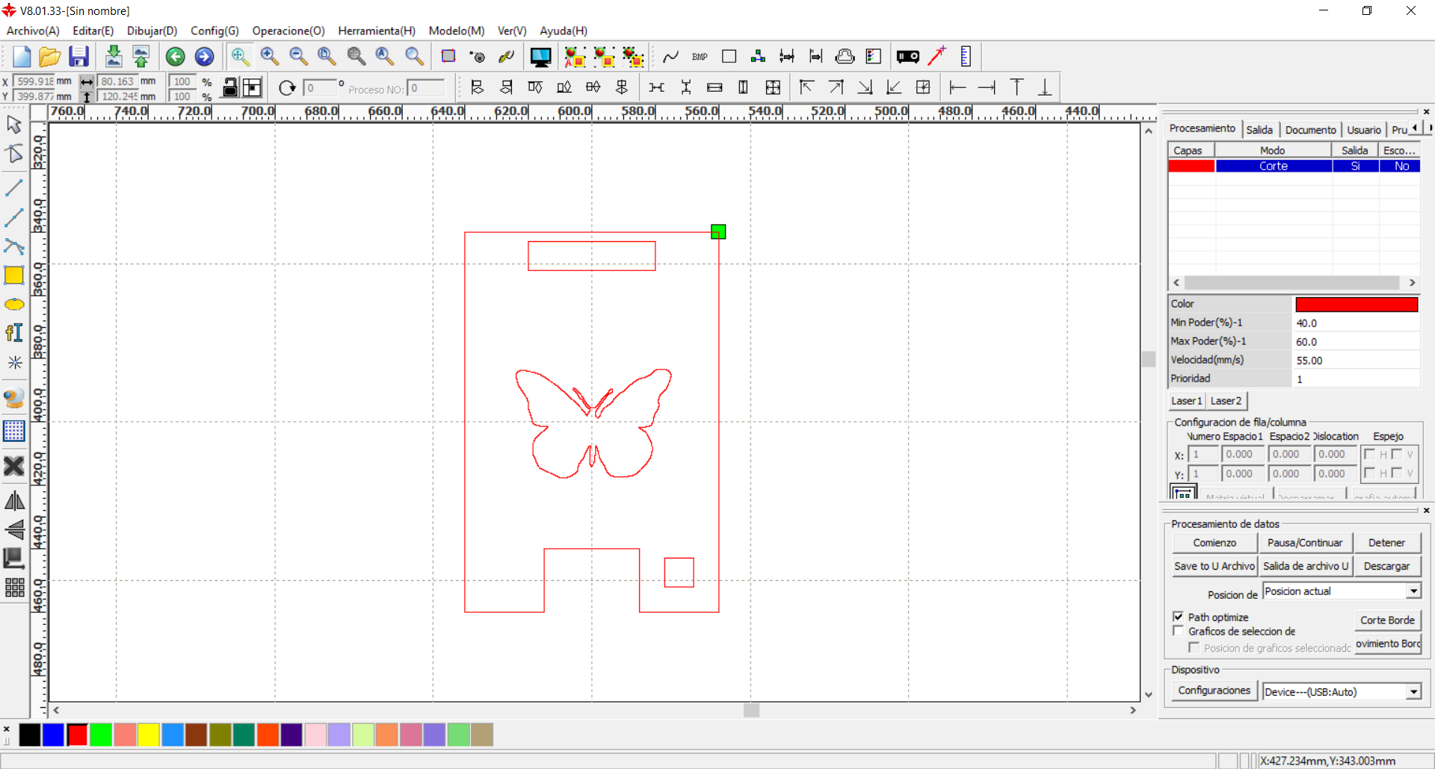Check the X row H mirror checkbox

(1369, 454)
